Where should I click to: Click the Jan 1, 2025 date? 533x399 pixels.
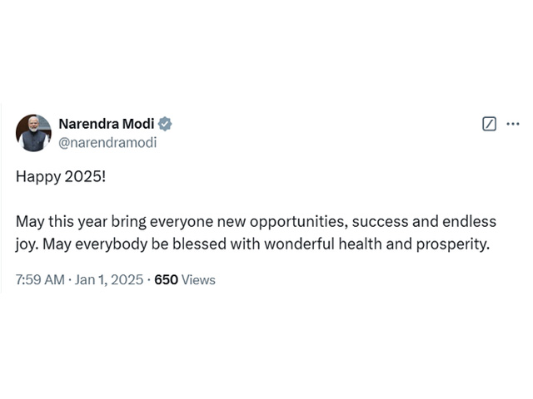pyautogui.click(x=109, y=280)
